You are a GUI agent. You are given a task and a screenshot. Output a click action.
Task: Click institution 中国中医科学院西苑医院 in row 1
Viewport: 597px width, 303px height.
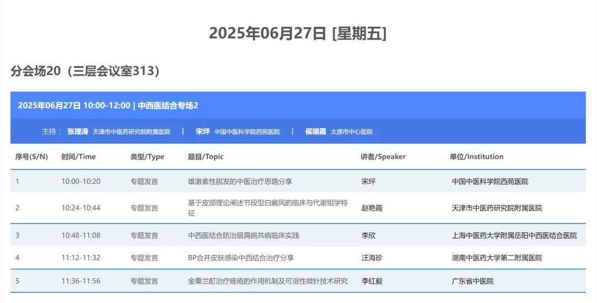coord(490,182)
